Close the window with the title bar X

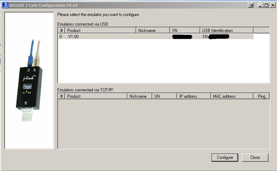tap(273, 5)
